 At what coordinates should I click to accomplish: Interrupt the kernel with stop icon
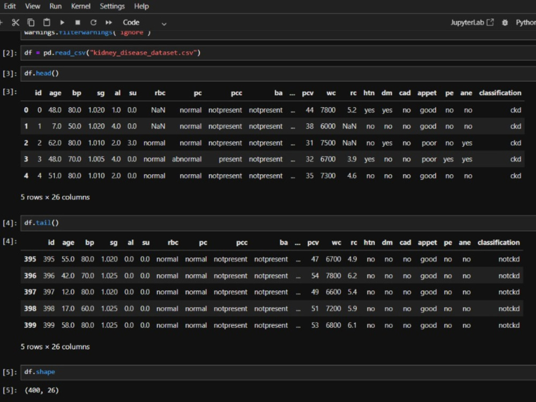78,23
